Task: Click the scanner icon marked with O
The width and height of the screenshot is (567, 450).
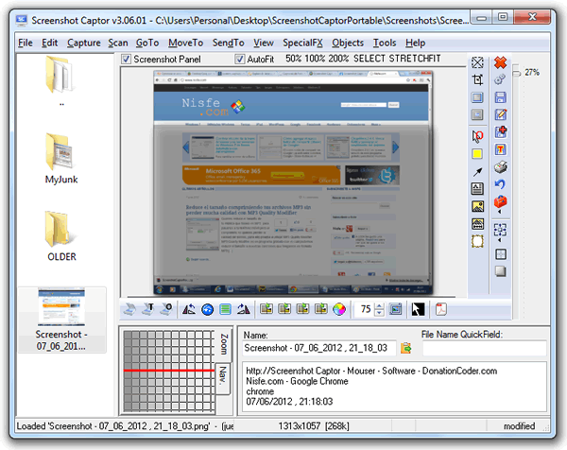Action: click(166, 309)
